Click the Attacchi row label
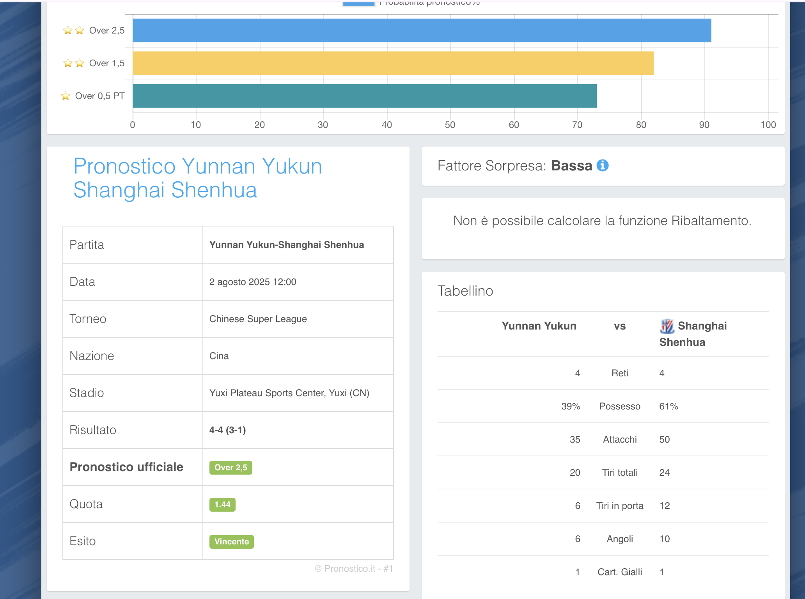The image size is (805, 599). 620,440
